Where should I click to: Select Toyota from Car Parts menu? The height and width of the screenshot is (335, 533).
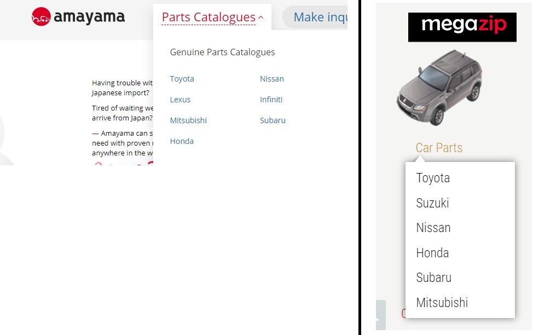433,178
